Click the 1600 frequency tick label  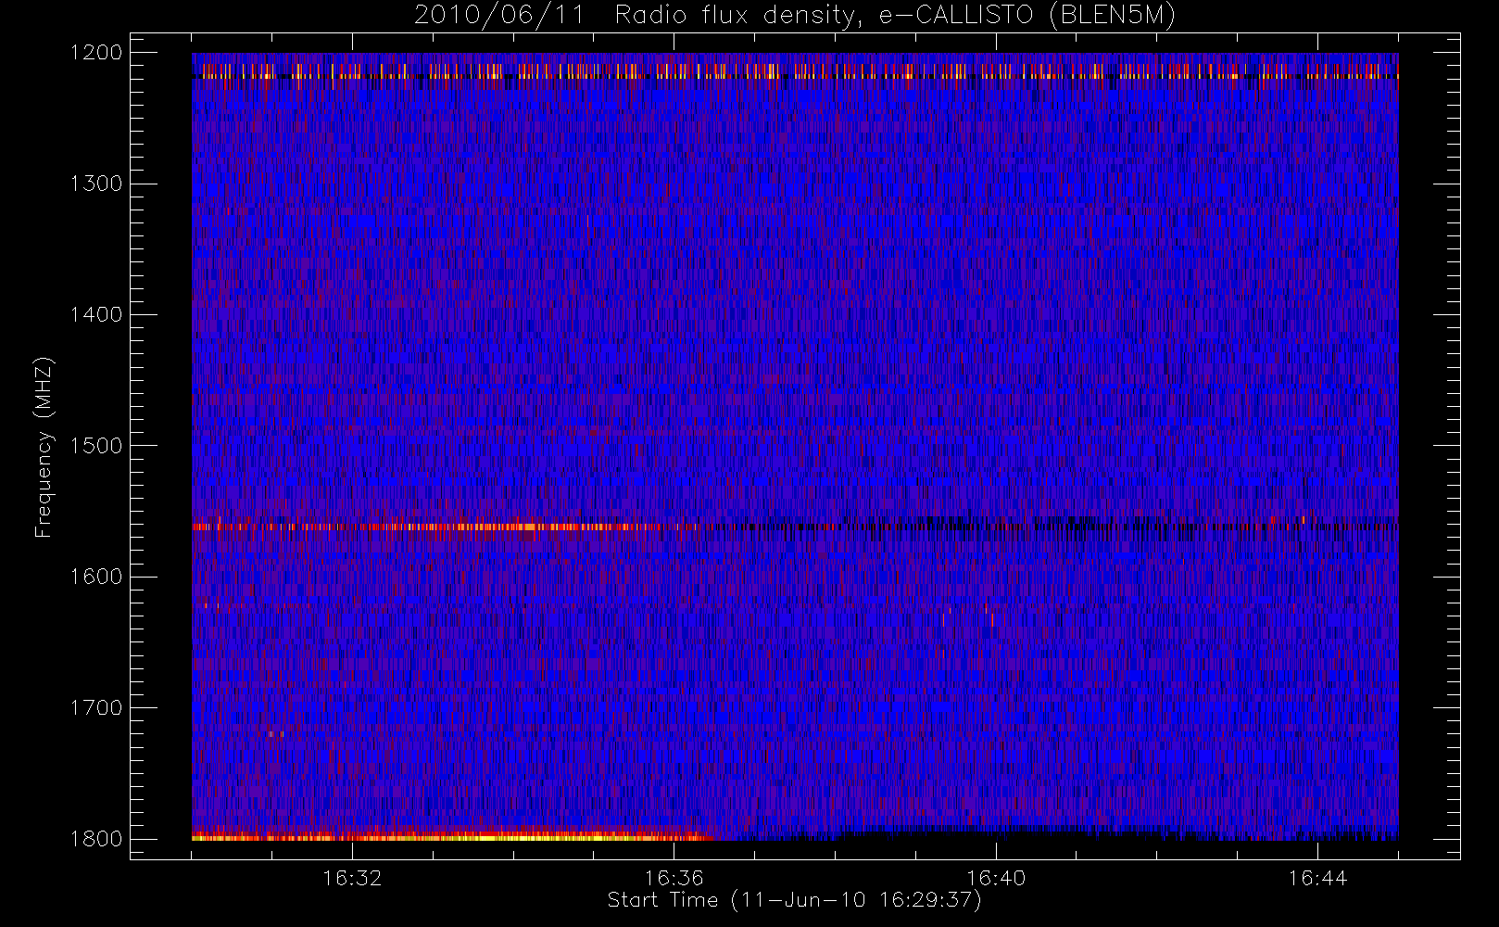(x=96, y=577)
